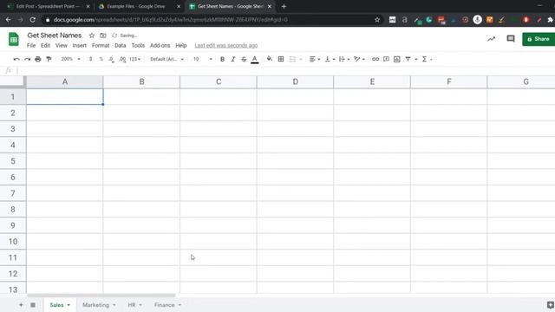Open text rotation dropdown
This screenshot has width=555, height=312.
click(x=359, y=59)
